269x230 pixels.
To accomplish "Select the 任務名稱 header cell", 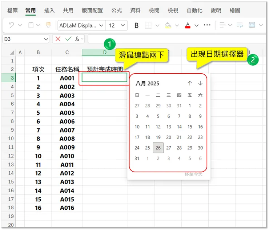I will pos(67,69).
